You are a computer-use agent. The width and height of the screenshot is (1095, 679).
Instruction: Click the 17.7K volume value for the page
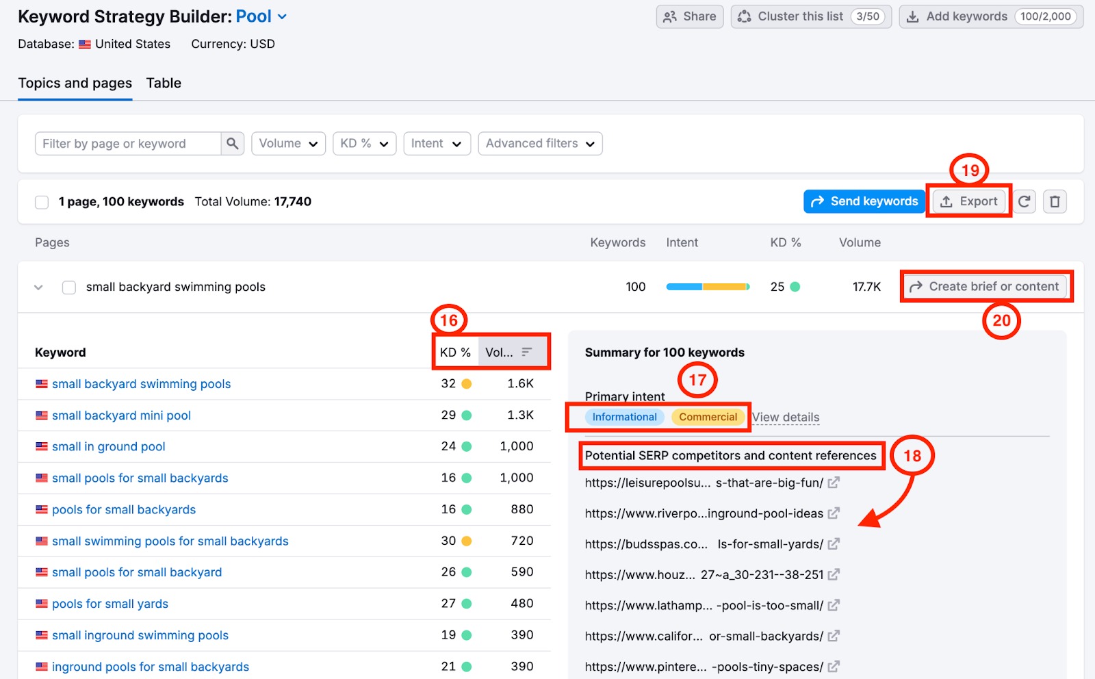click(x=867, y=287)
